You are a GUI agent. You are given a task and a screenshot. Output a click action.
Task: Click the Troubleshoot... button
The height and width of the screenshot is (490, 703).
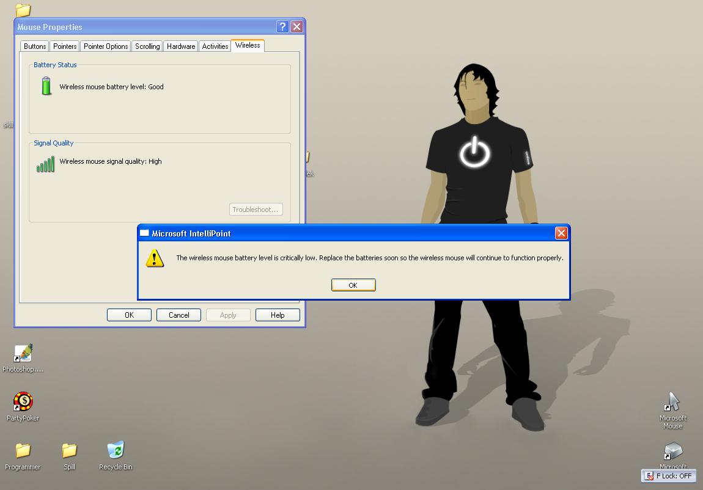point(256,209)
